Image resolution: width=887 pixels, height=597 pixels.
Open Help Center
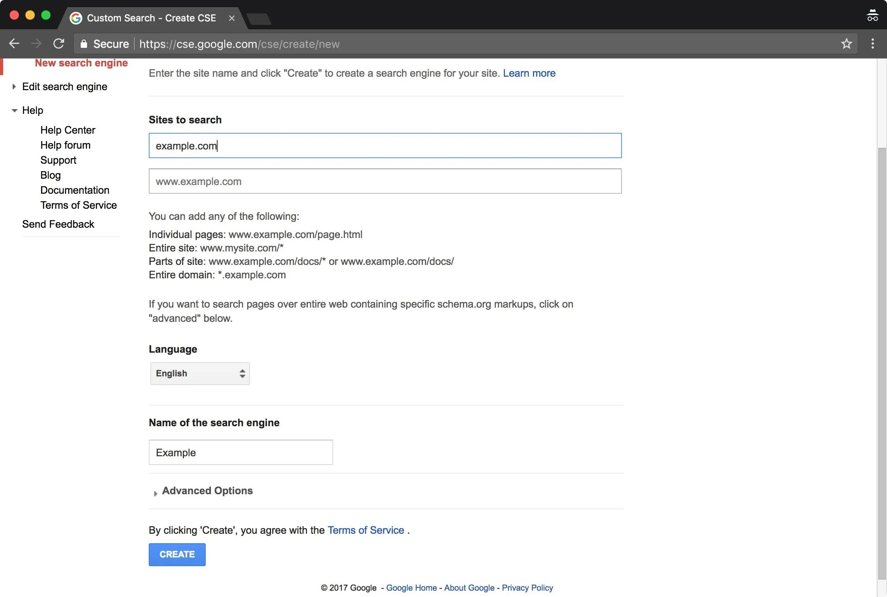coord(68,130)
